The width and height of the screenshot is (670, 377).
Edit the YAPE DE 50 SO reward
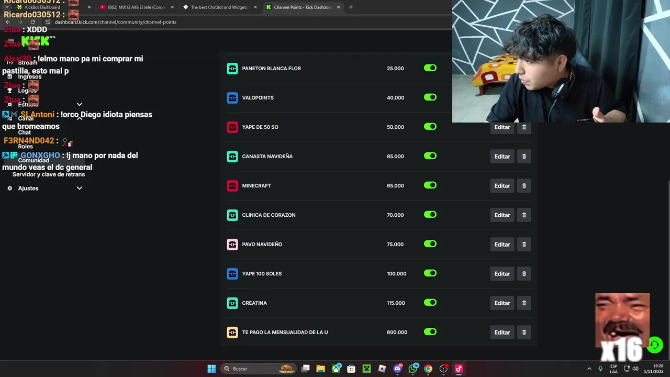[x=502, y=127]
